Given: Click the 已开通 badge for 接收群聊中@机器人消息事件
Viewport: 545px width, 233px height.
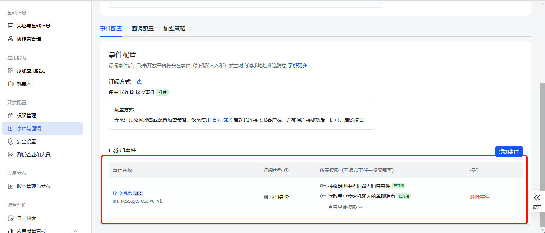Looking at the screenshot, I should coord(399,186).
